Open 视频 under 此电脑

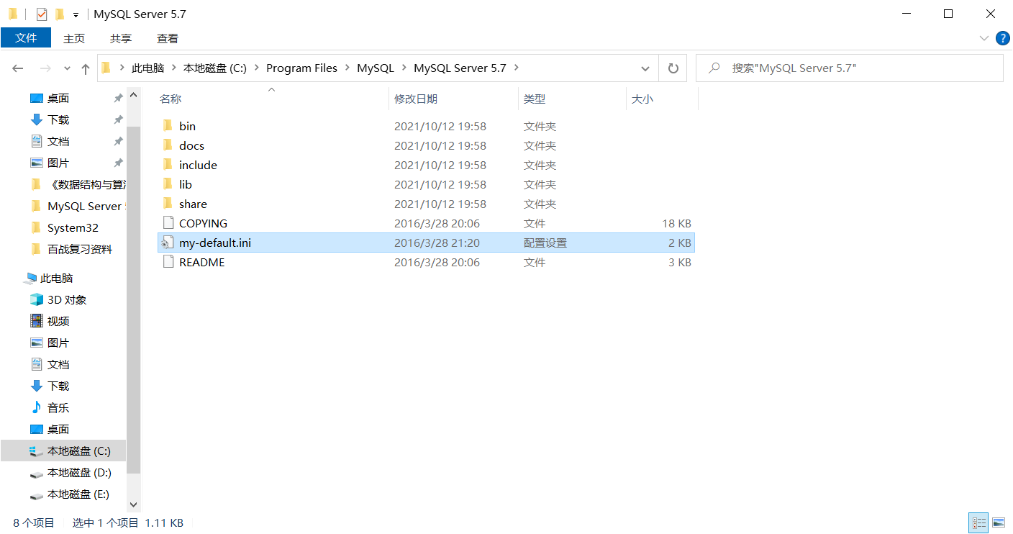58,322
